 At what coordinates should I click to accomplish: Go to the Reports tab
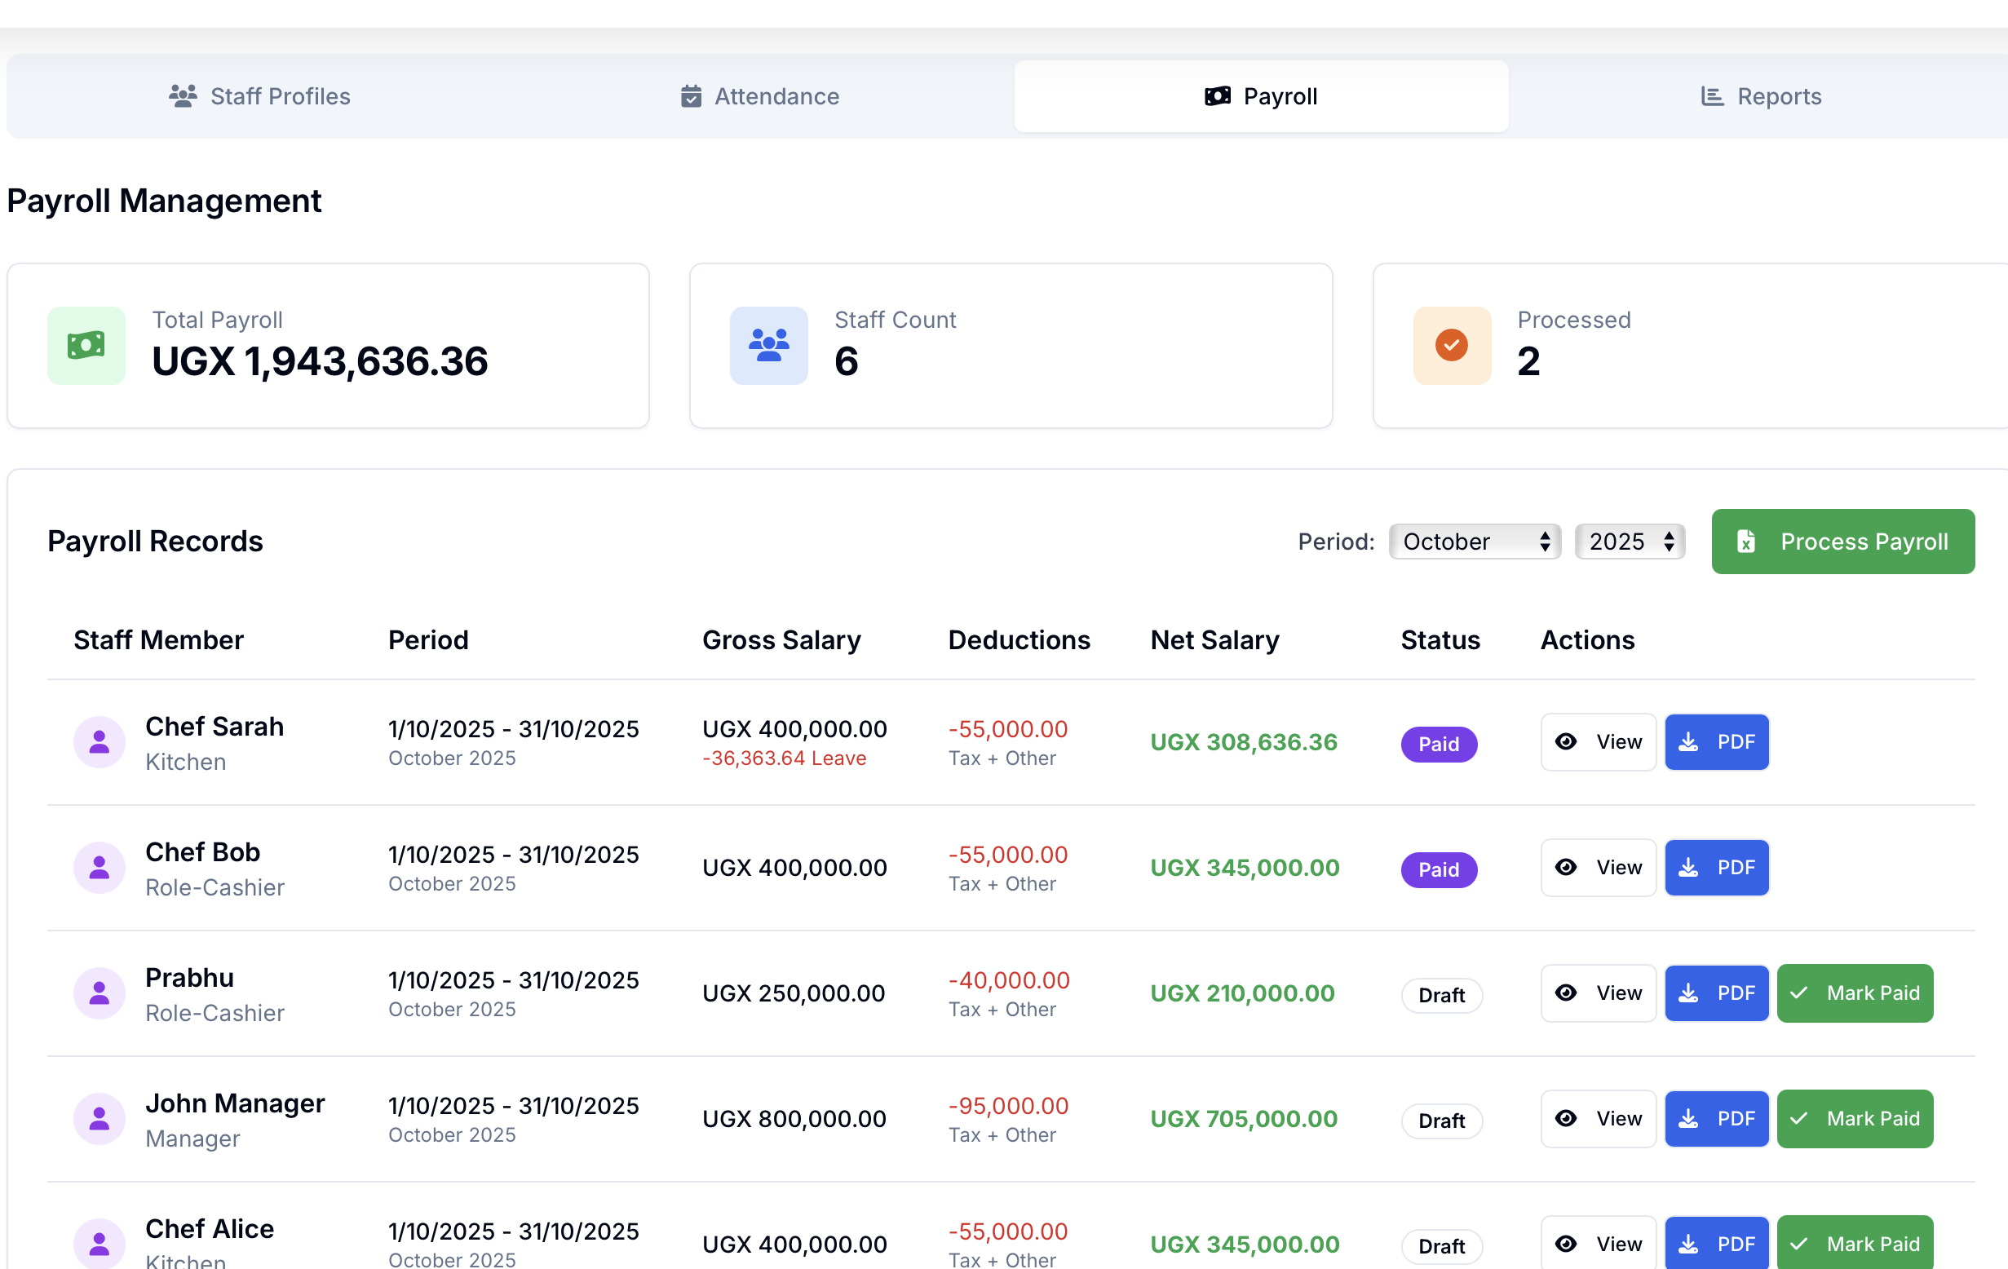coord(1760,97)
